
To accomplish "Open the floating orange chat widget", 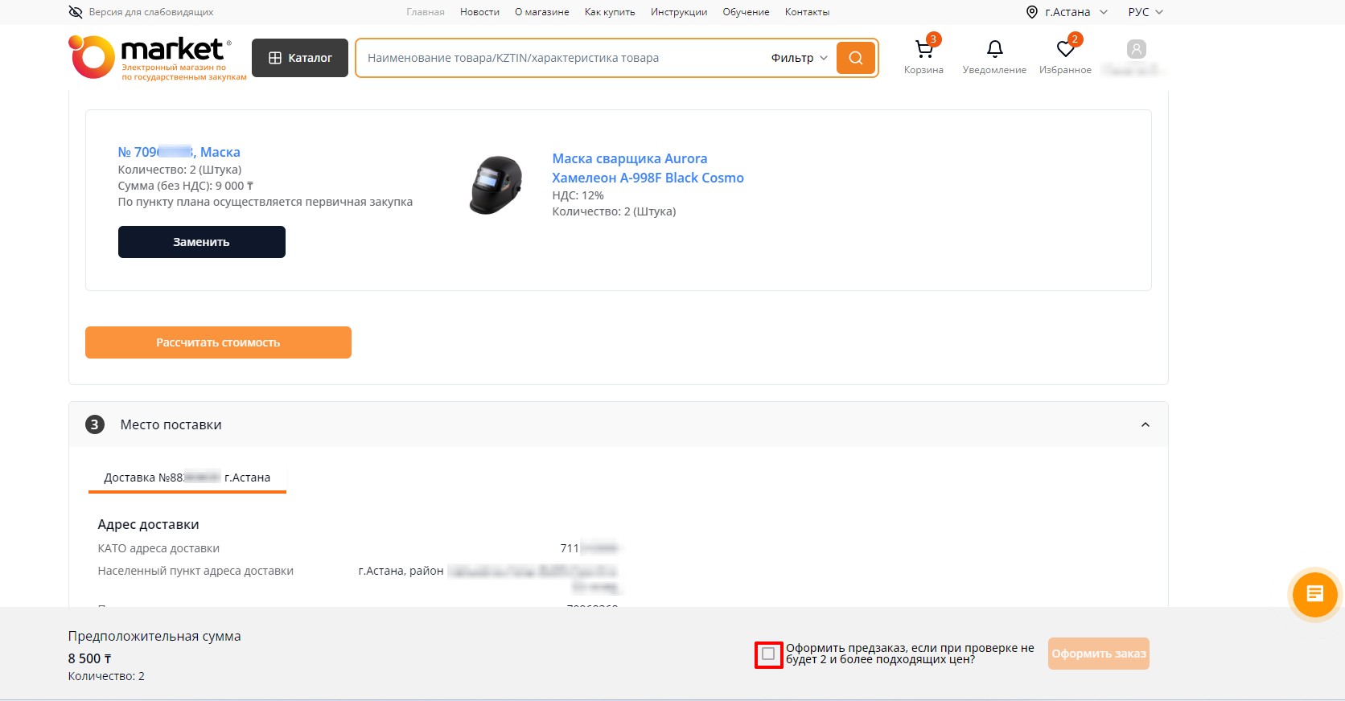I will click(1314, 594).
